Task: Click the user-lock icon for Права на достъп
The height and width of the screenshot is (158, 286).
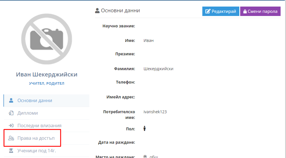Action: point(11,138)
